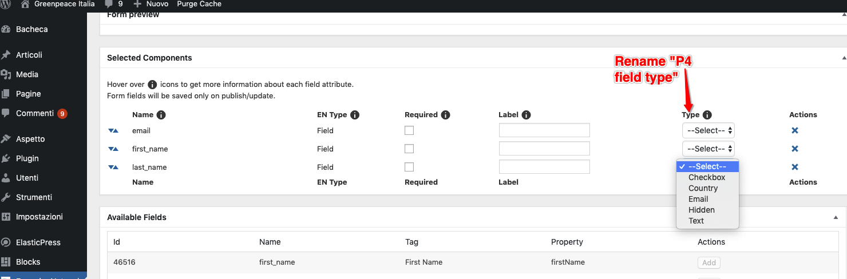Screen dimensions: 847x279
Task: Add the first_name available field
Action: pyautogui.click(x=709, y=262)
